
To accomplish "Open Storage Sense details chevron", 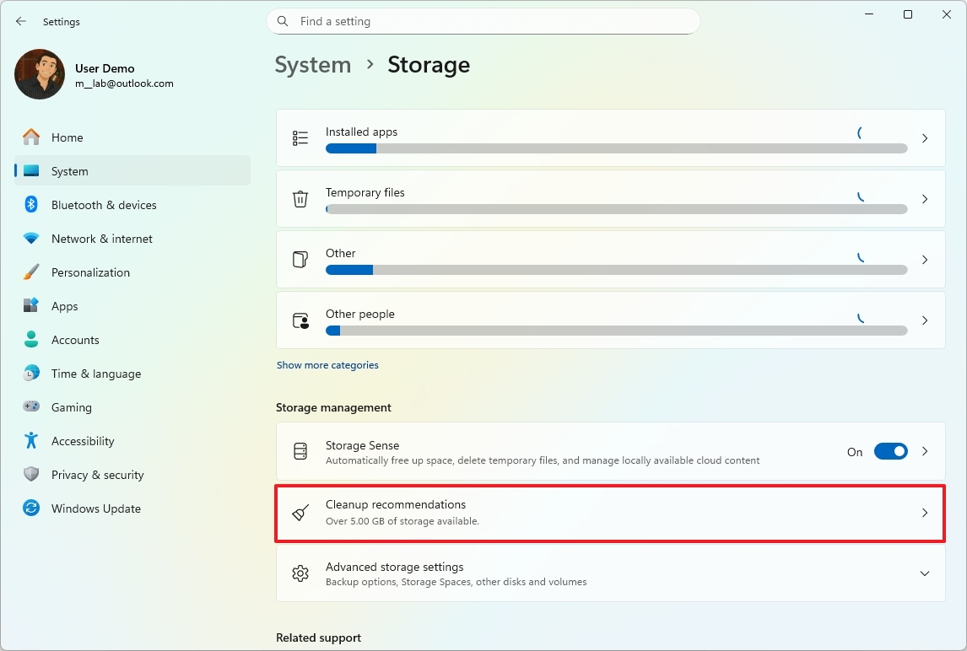I will [925, 452].
